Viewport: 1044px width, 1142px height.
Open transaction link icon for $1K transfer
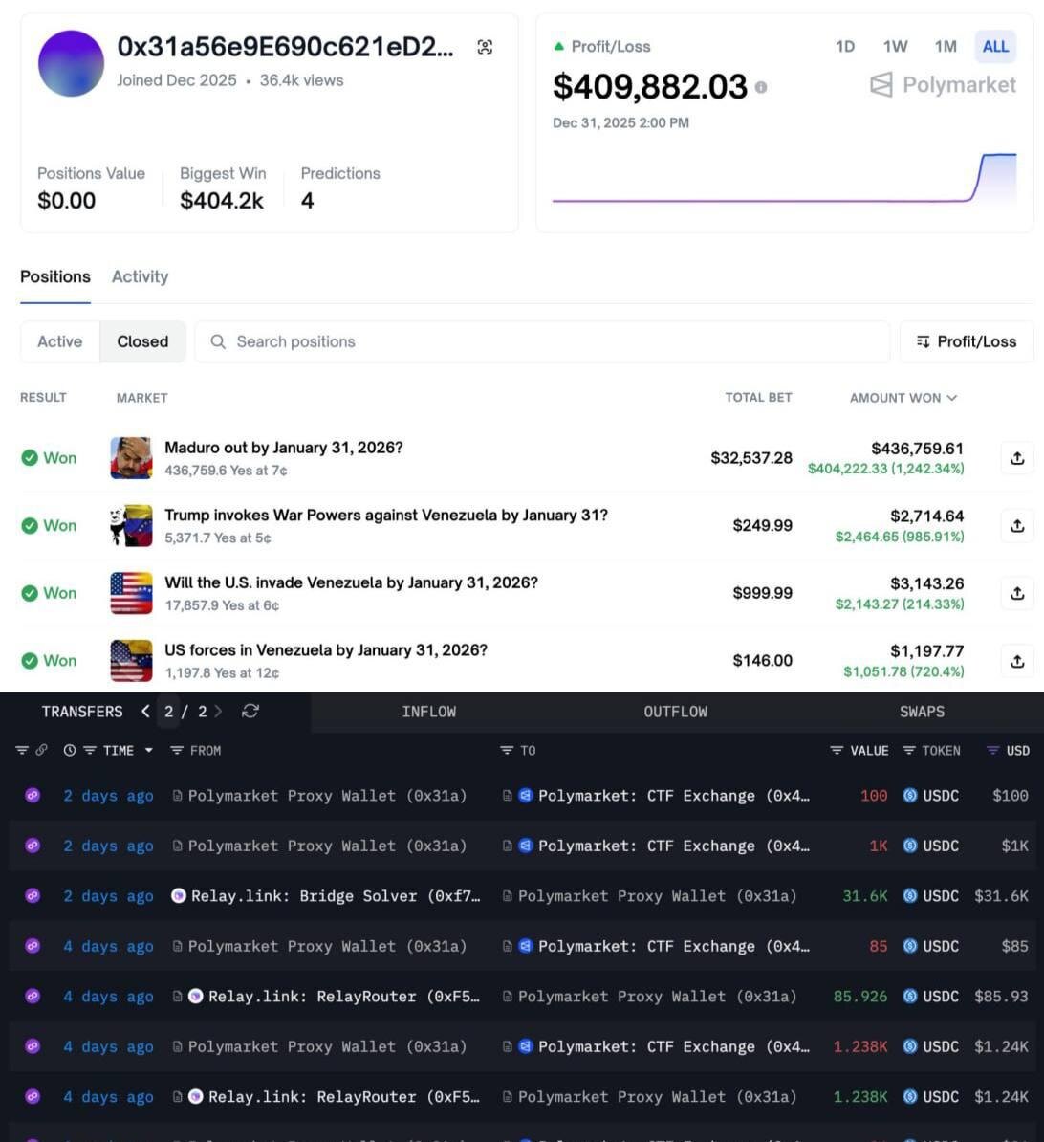click(x=33, y=846)
